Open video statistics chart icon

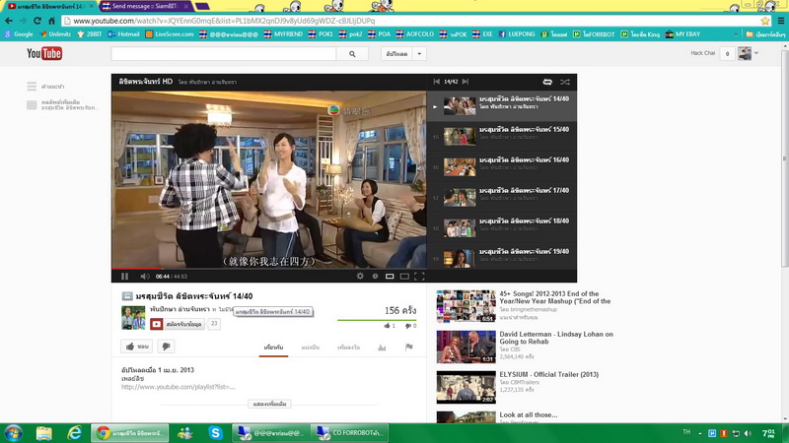tap(382, 348)
